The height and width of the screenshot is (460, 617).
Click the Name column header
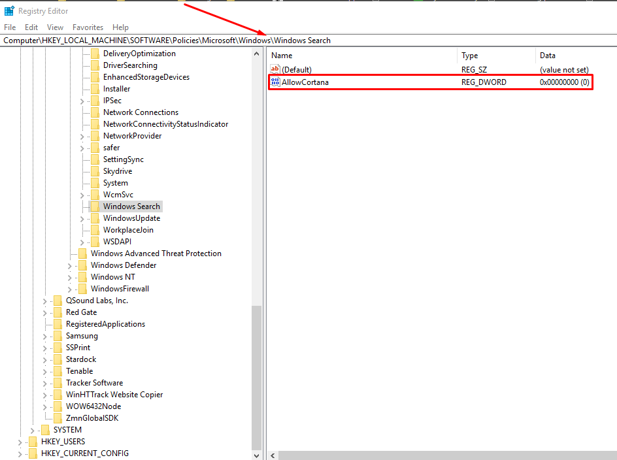(x=282, y=56)
